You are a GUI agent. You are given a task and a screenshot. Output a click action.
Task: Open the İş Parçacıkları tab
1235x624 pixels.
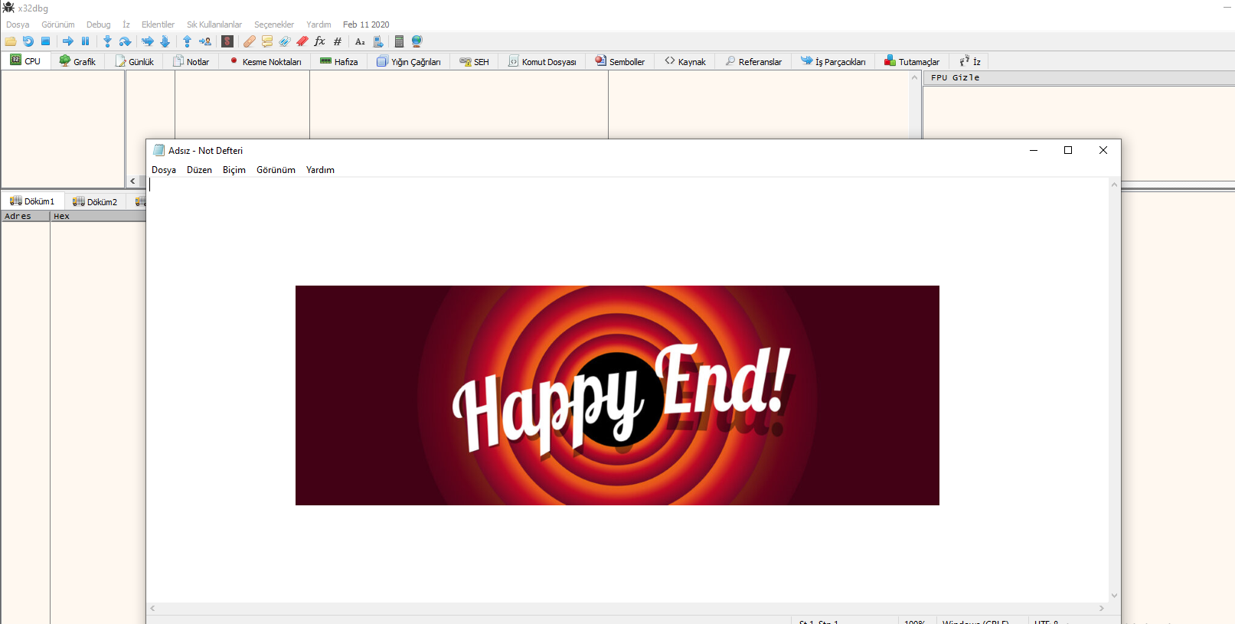[834, 61]
